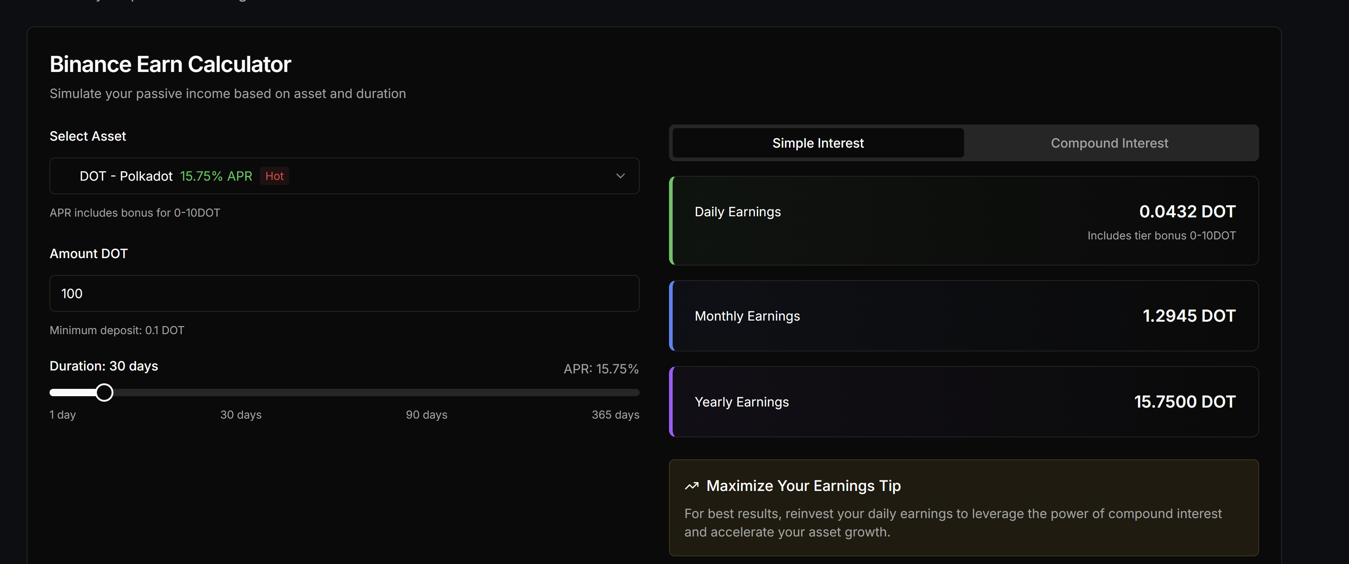The image size is (1349, 564).
Task: Open the Select Asset dropdown chevron
Action: (620, 176)
